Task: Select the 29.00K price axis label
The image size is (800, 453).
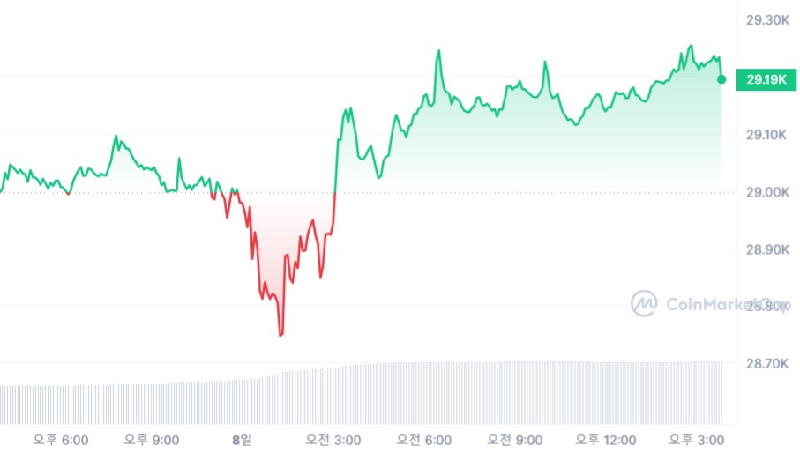Action: (766, 192)
